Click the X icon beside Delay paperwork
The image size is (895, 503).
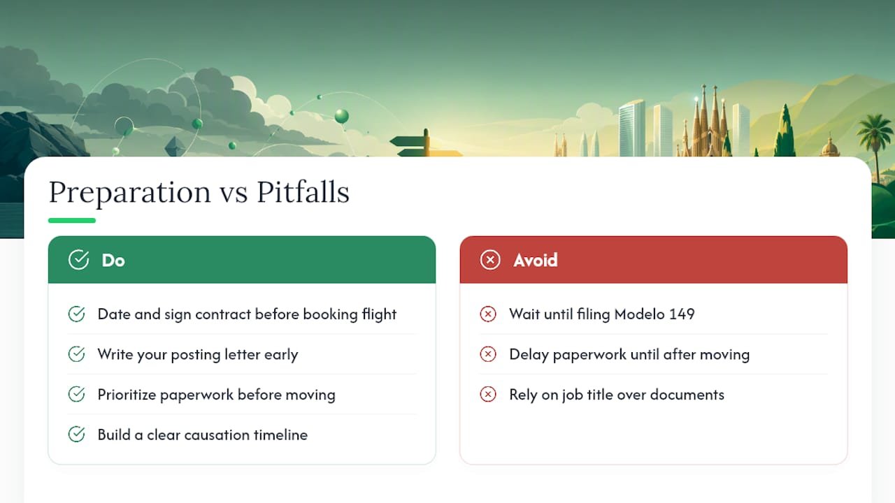pos(488,354)
